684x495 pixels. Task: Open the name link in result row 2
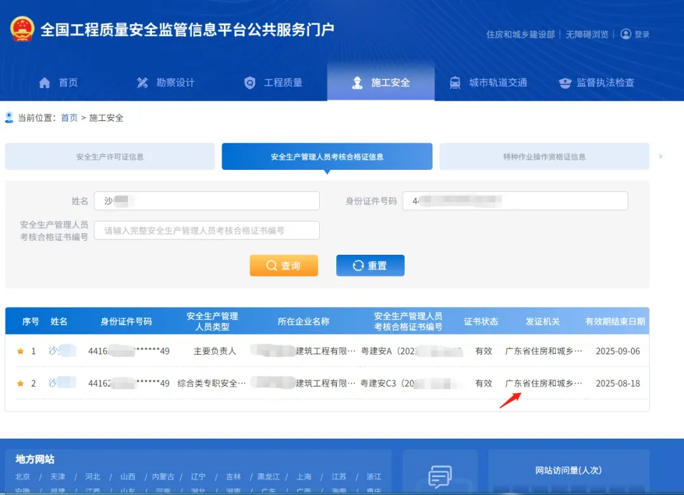tap(61, 383)
